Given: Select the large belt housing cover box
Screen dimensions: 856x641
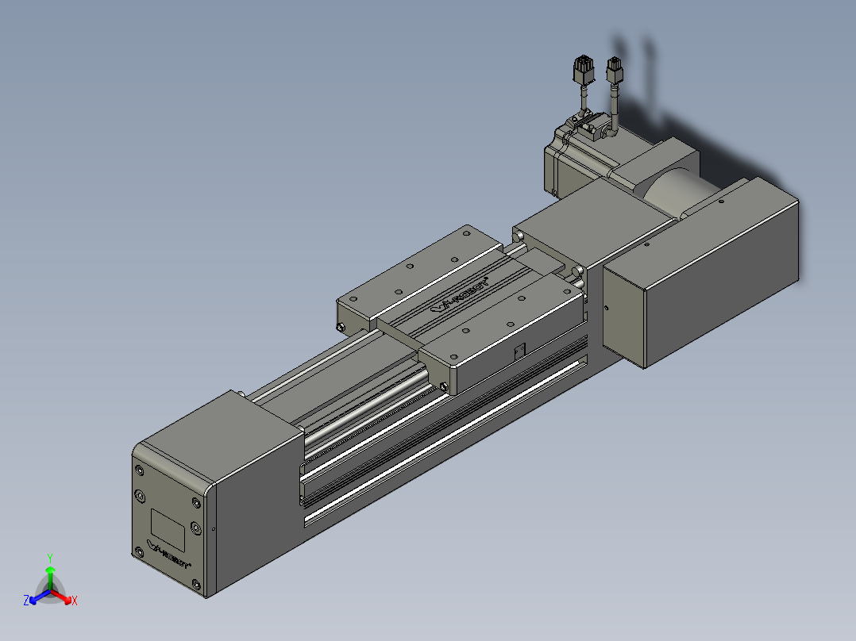Looking at the screenshot, I should pyautogui.click(x=701, y=273).
